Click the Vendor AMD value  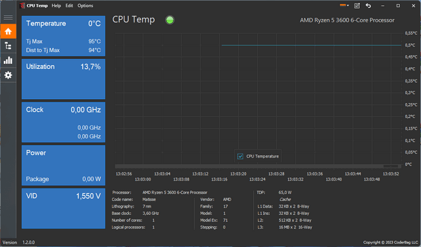tap(227, 200)
